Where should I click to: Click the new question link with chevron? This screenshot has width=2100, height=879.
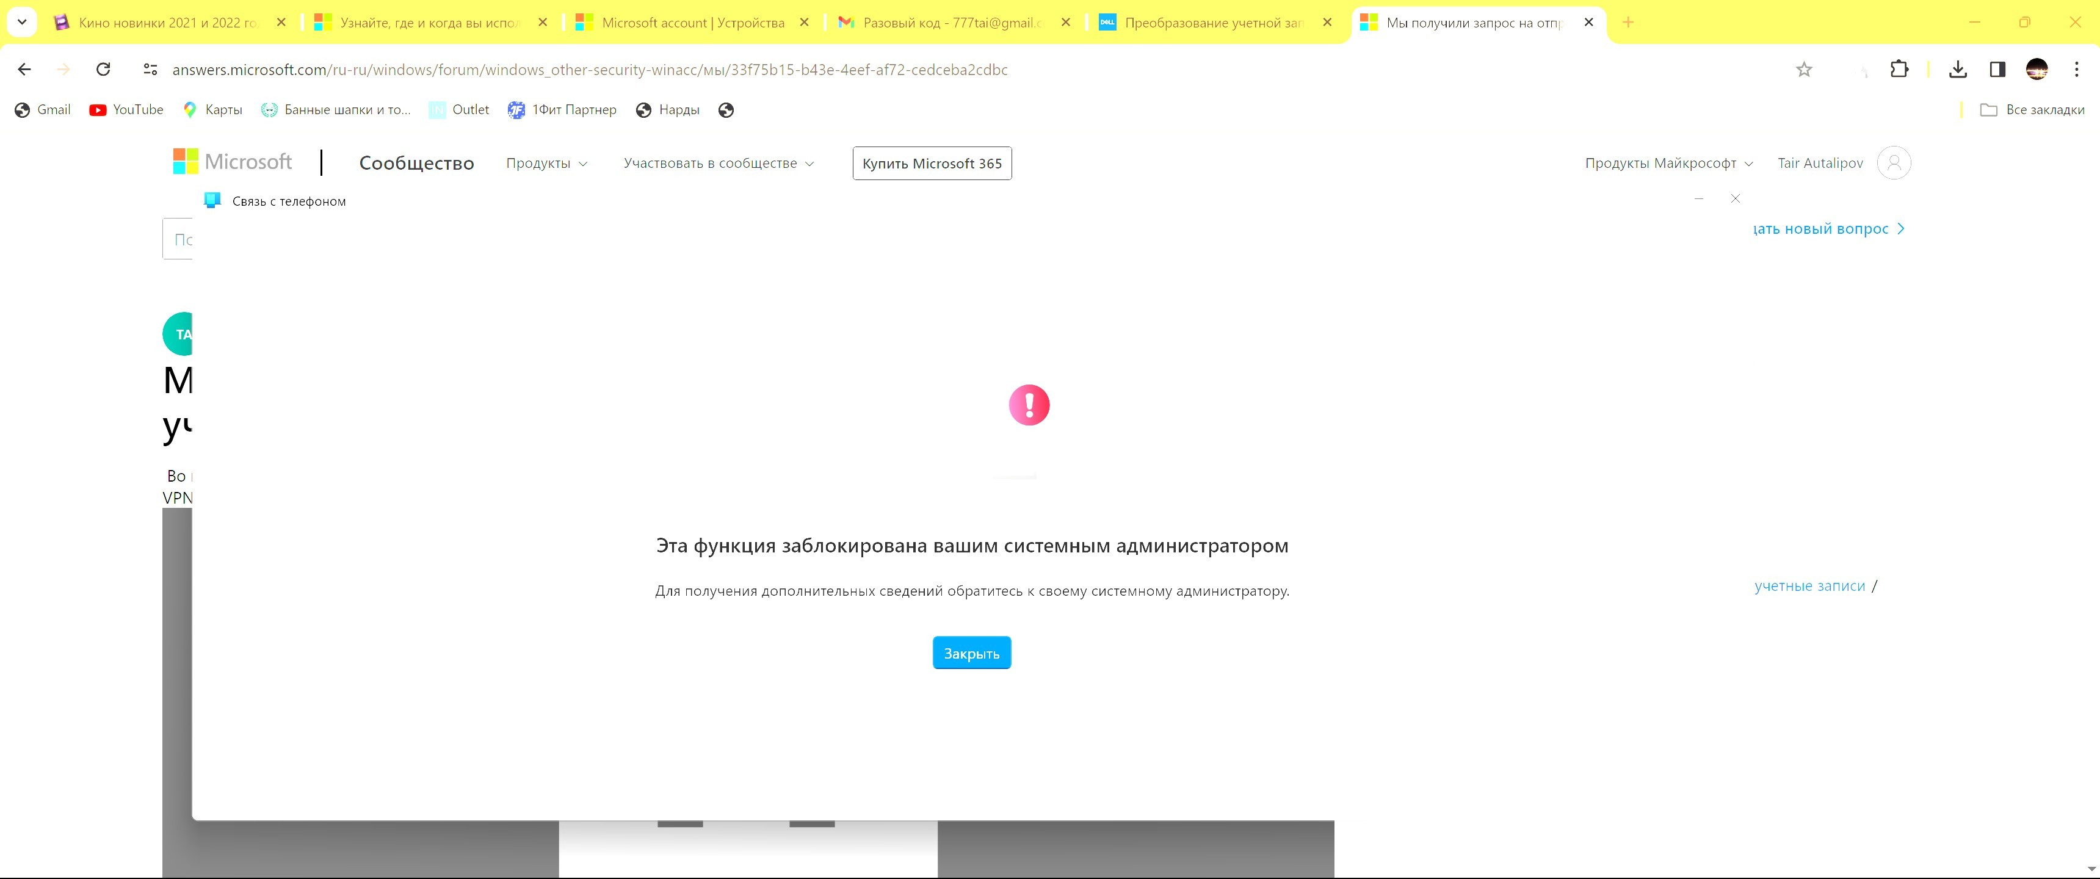point(1828,229)
